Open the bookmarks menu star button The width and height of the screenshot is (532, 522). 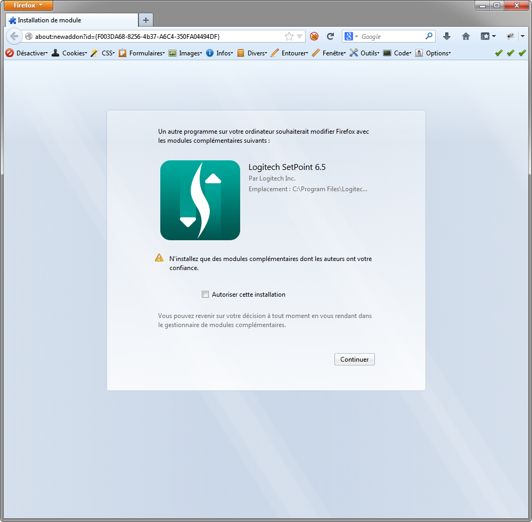(488, 36)
